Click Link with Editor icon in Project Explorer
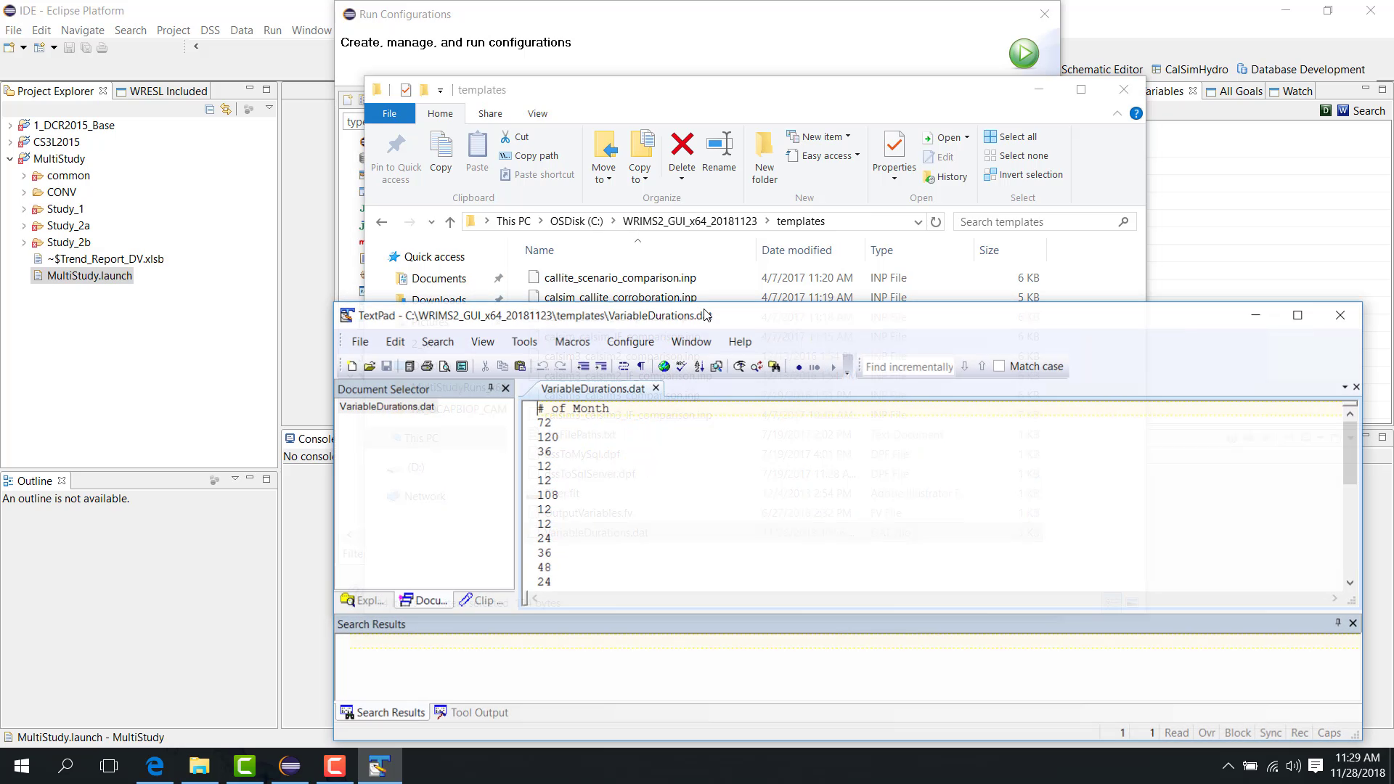 pyautogui.click(x=227, y=109)
